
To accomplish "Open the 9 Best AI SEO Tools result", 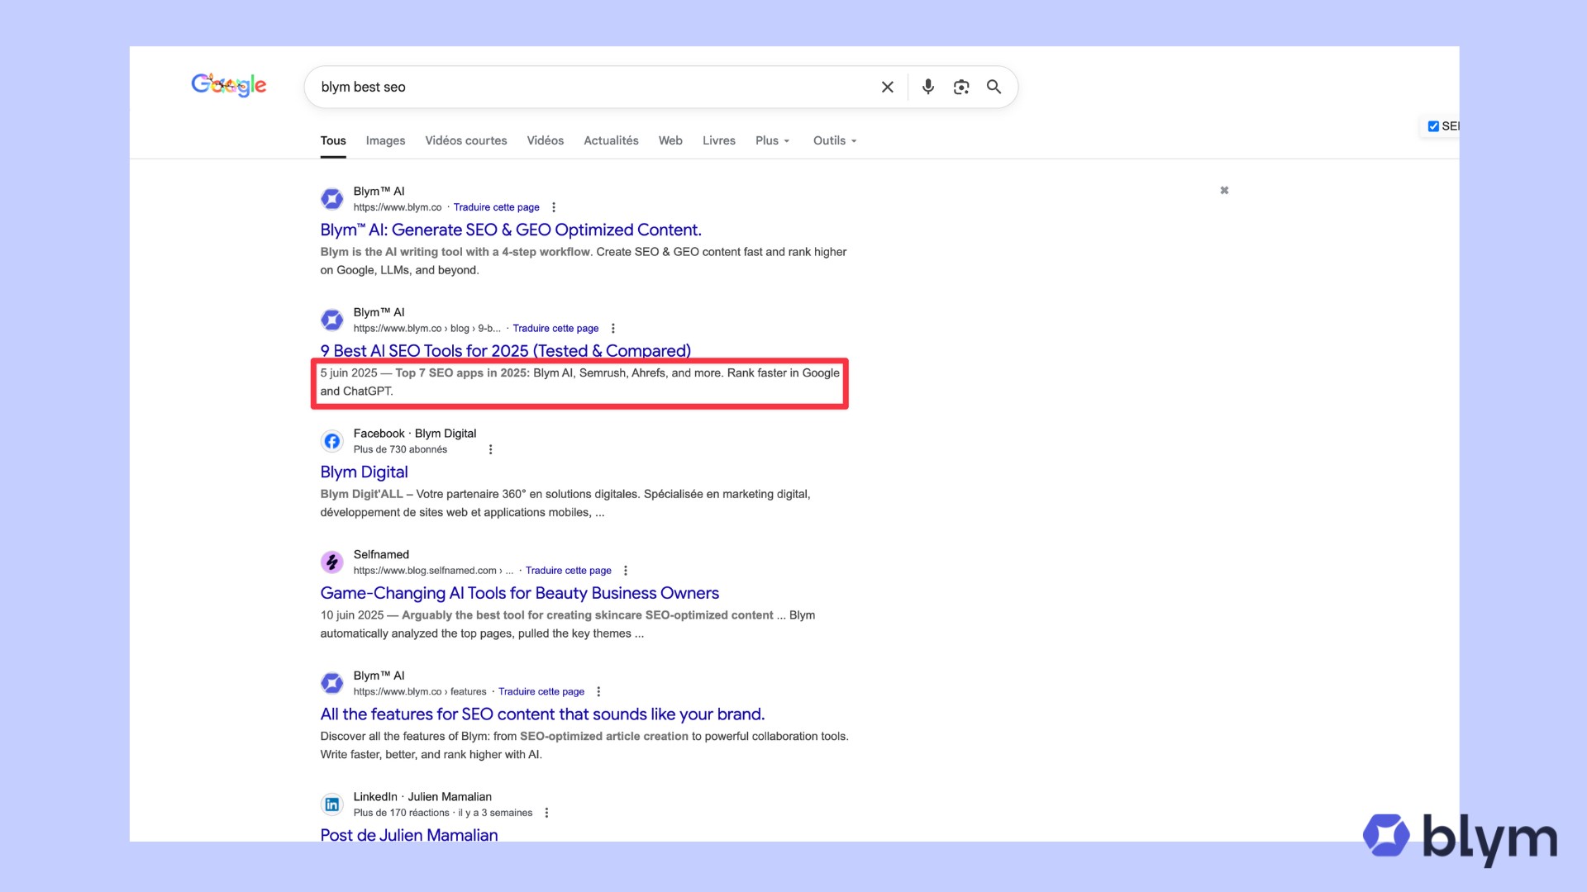I will click(505, 350).
